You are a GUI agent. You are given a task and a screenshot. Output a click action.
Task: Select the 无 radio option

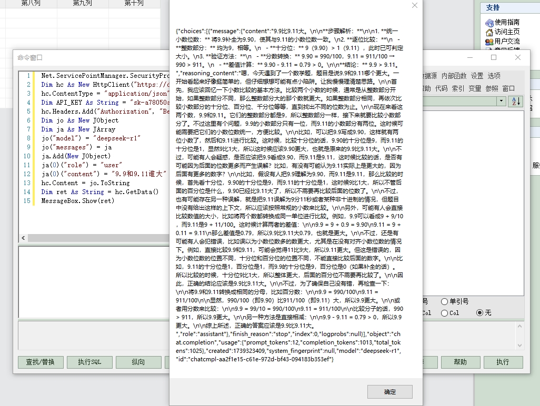(479, 313)
